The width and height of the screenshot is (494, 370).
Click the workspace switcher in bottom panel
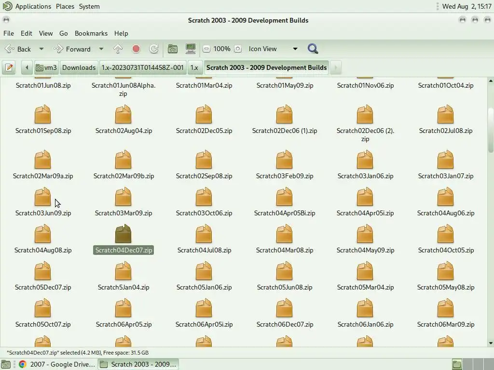coord(472,364)
